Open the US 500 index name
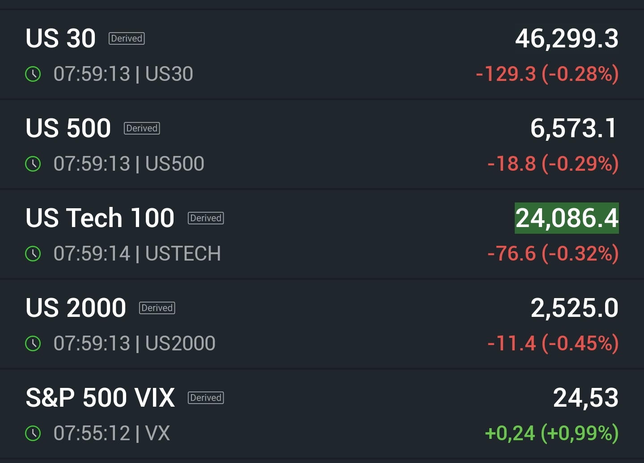The height and width of the screenshot is (463, 644). click(x=68, y=128)
